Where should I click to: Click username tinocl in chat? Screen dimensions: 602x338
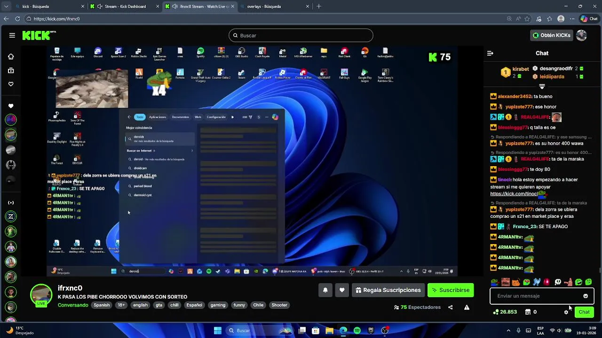click(504, 180)
